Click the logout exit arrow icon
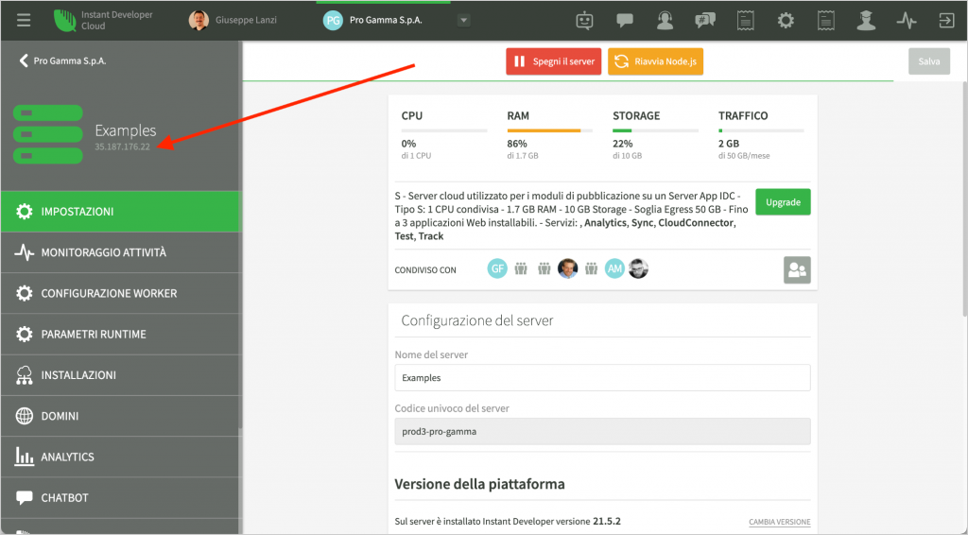The width and height of the screenshot is (968, 535). click(x=946, y=21)
